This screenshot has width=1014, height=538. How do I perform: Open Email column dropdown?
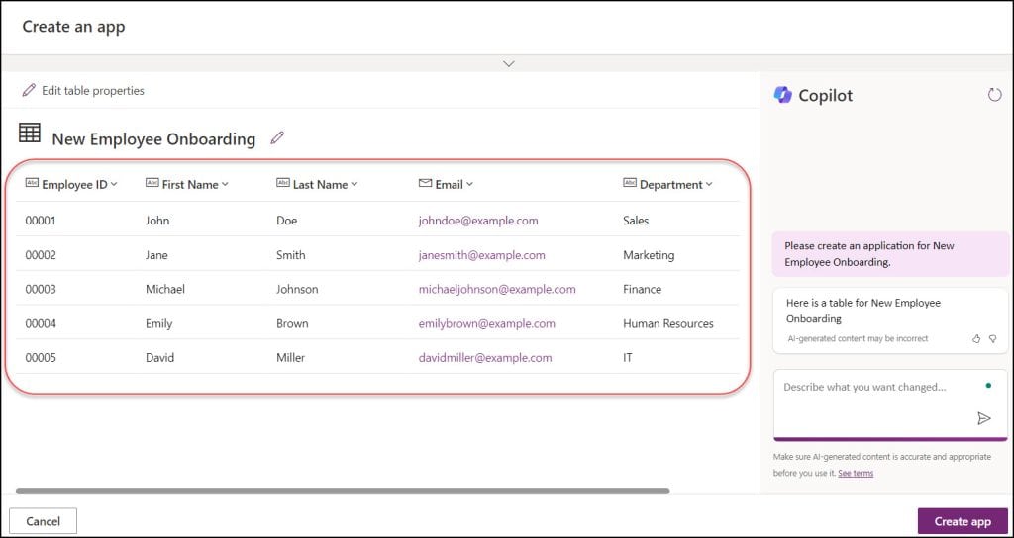coord(469,184)
